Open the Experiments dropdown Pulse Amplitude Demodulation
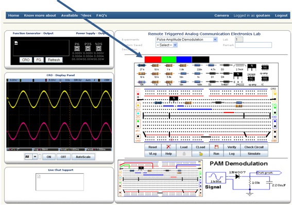 [186, 40]
